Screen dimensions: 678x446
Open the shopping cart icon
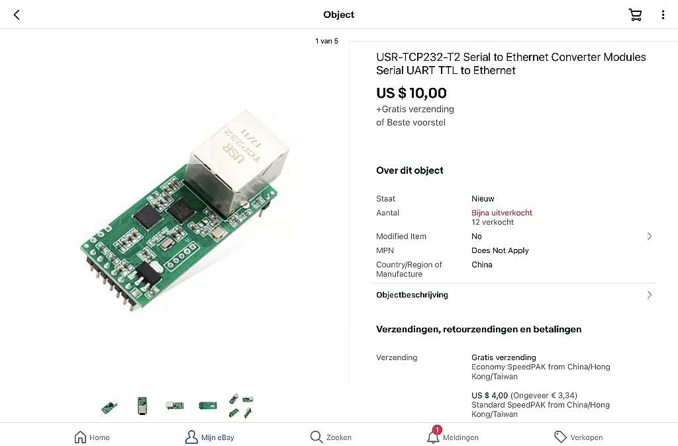635,14
